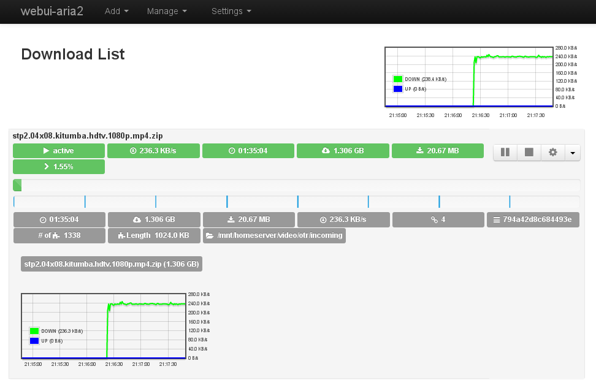Viewport: 596px width, 388px height.
Task: Open the Add dropdown menu
Action: pos(117,11)
